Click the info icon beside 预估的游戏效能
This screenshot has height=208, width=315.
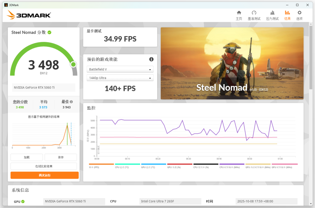pyautogui.click(x=151, y=59)
